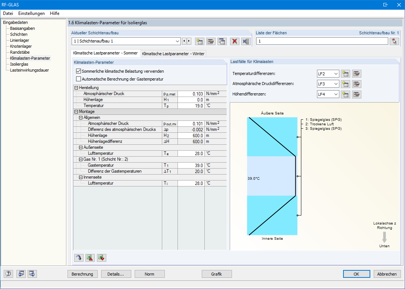Screen dimensions: 405x289
Task: Go to next input window icon
Action: point(32,274)
